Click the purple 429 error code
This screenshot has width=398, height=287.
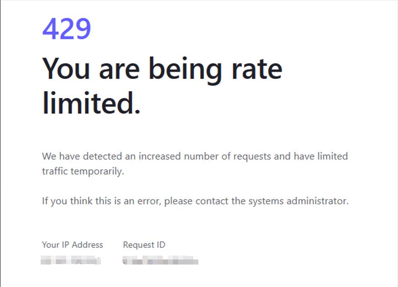pyautogui.click(x=67, y=28)
